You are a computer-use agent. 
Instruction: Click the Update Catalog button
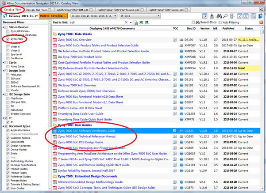(x=54, y=15)
